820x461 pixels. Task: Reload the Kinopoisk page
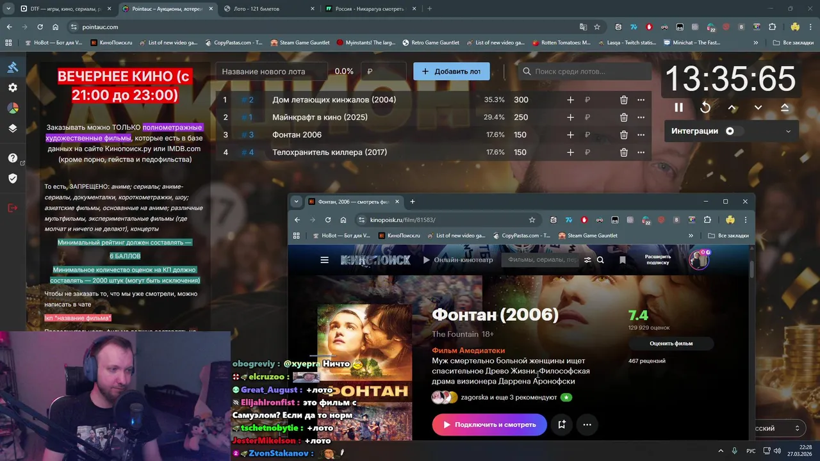328,220
